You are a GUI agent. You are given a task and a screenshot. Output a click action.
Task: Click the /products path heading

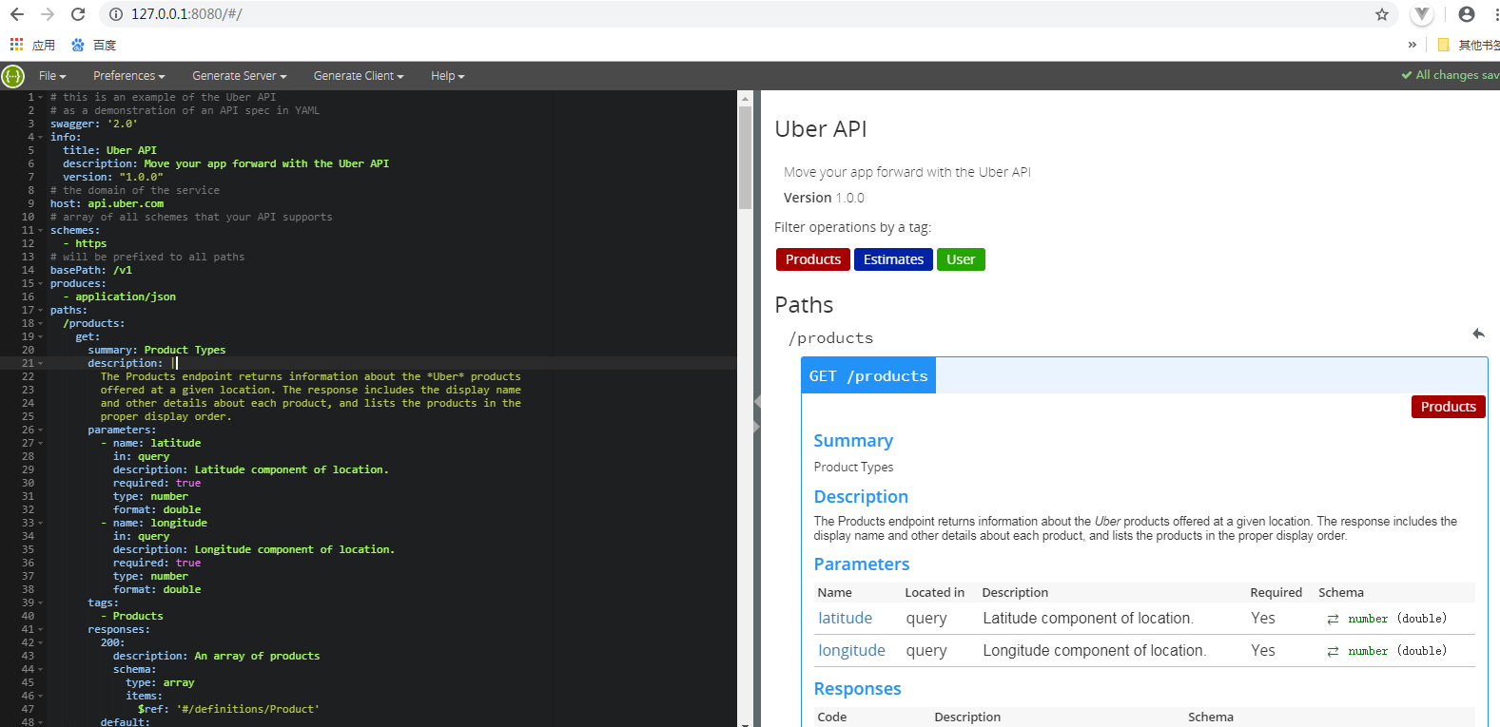point(830,338)
